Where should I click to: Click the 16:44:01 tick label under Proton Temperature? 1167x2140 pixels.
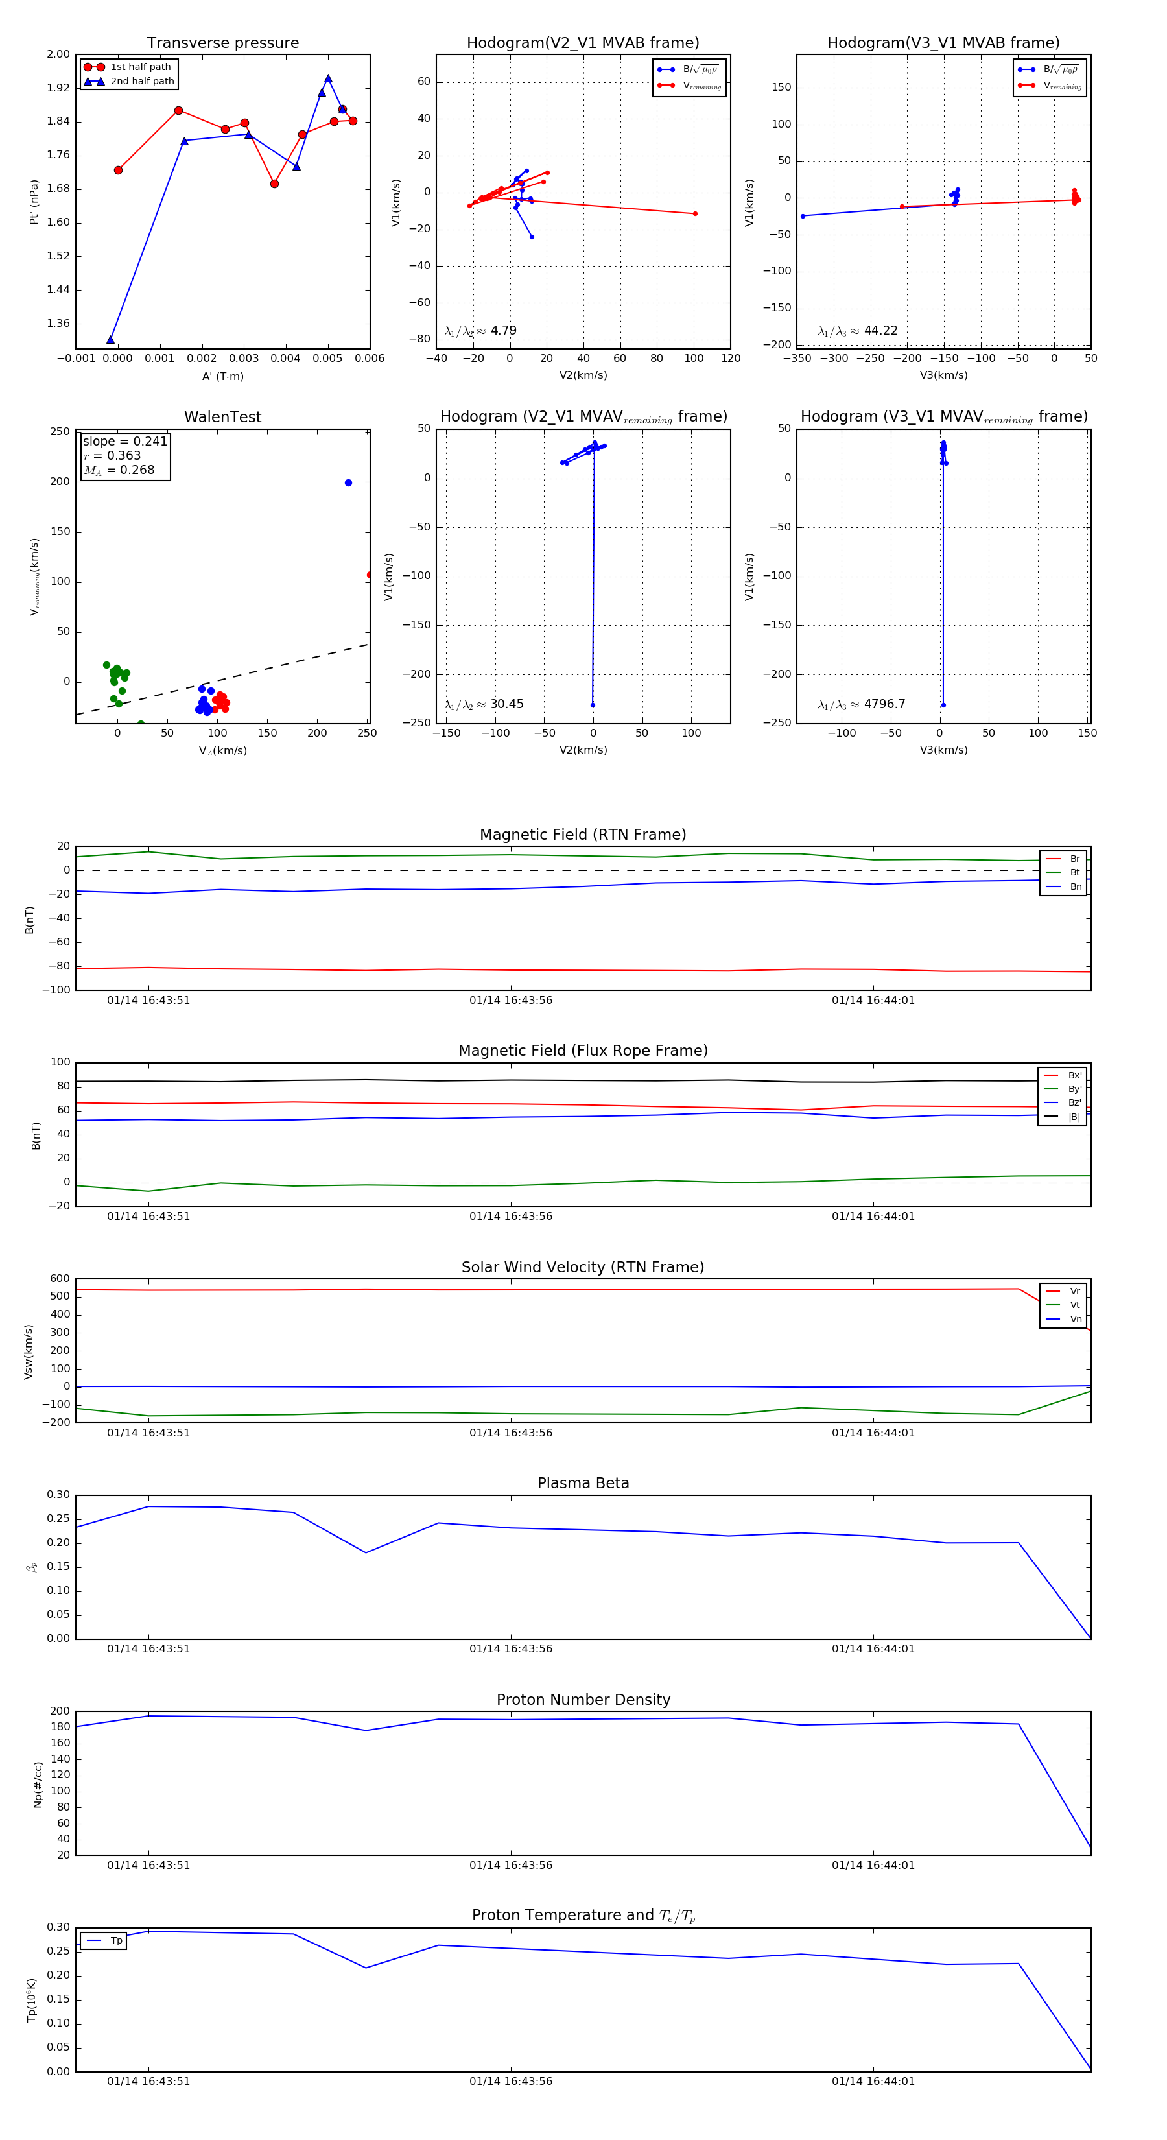(x=872, y=2081)
